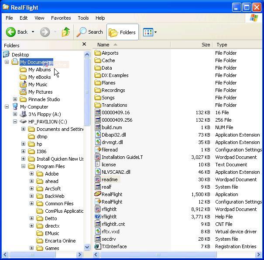This screenshot has height=260, width=264.
Task: Click the rflightlt Help File icon
Action: click(98, 216)
